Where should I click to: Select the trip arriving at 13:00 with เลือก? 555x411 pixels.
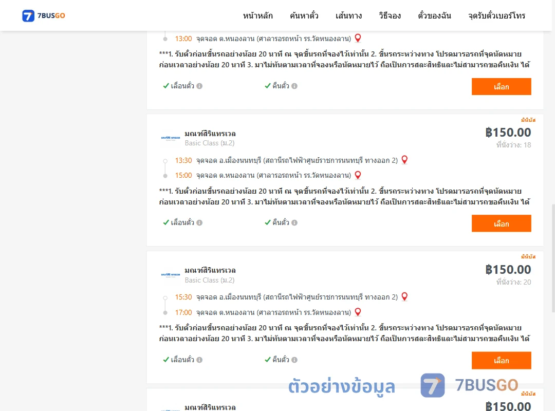(501, 87)
